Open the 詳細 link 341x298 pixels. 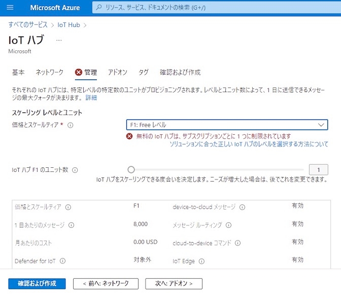click(x=91, y=98)
